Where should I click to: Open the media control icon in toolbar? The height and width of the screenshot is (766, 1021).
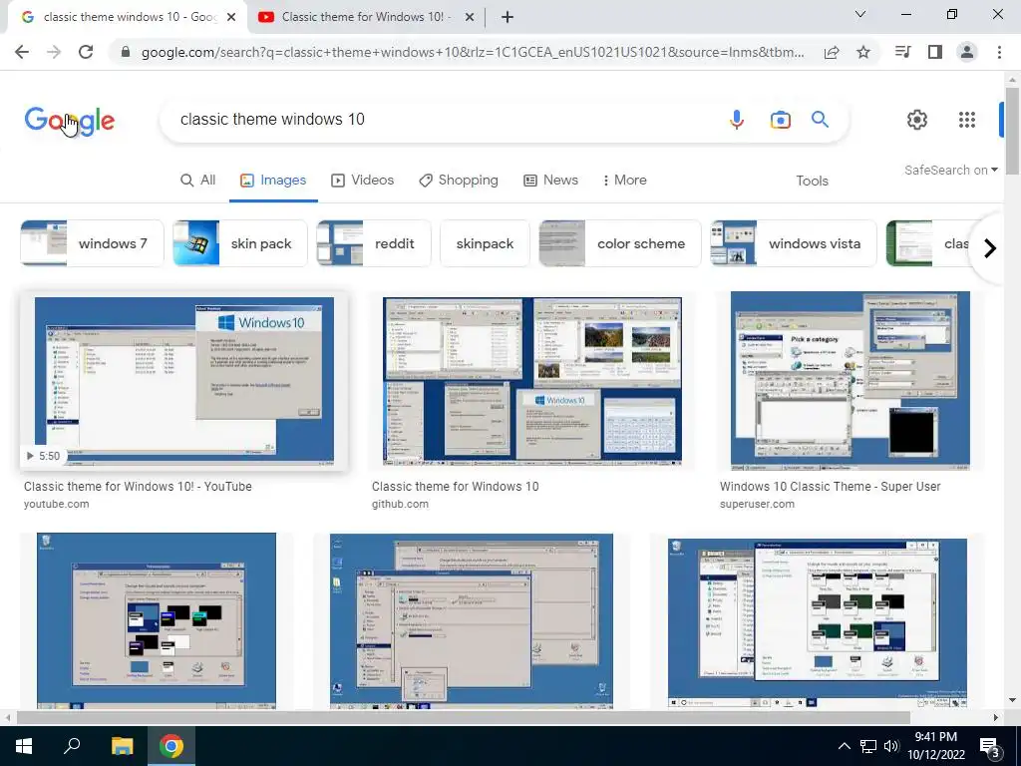point(902,52)
